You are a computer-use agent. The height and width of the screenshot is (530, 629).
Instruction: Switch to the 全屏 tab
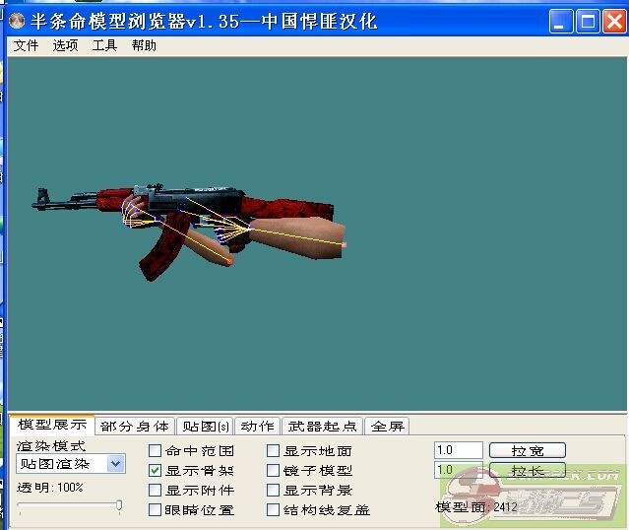[x=387, y=426]
